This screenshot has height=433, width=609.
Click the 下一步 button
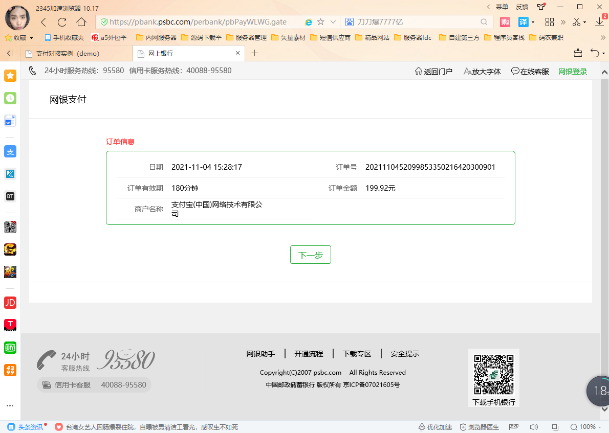tap(311, 255)
